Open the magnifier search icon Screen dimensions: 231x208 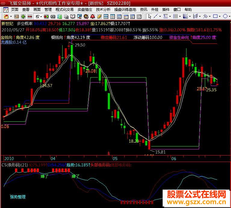79,17
